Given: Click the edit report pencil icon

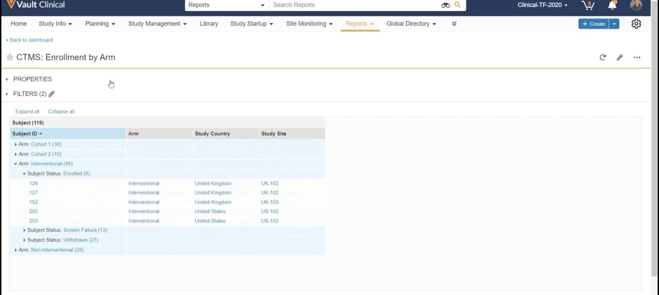Looking at the screenshot, I should 620,58.
